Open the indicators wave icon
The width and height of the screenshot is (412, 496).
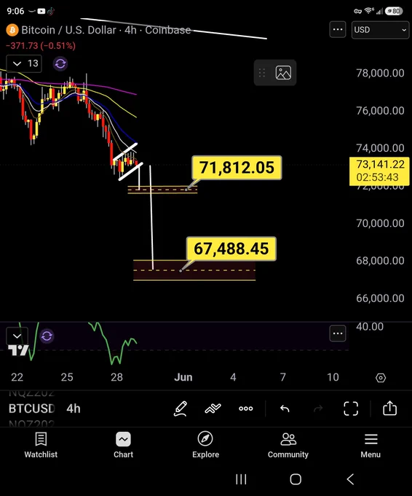pyautogui.click(x=213, y=408)
